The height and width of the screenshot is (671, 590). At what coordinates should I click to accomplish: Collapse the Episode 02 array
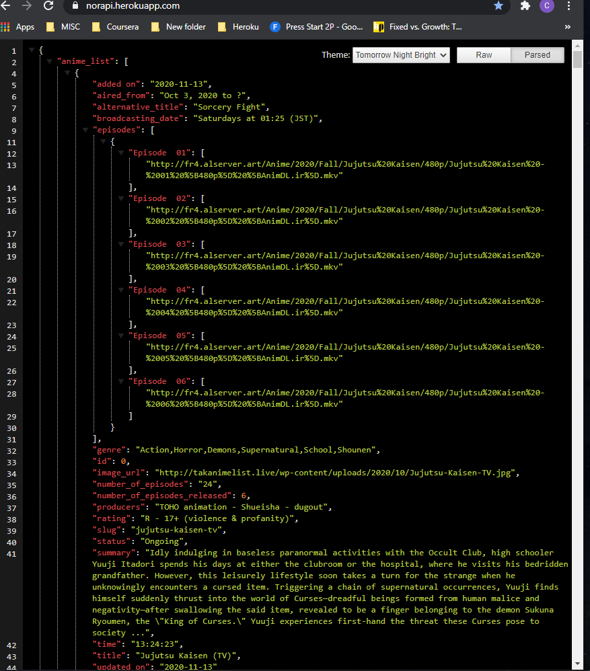click(121, 198)
